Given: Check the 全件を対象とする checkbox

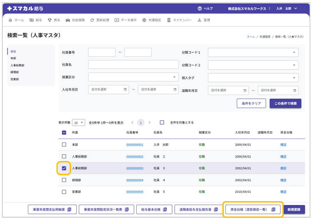Looking at the screenshot, I should click(x=162, y=123).
